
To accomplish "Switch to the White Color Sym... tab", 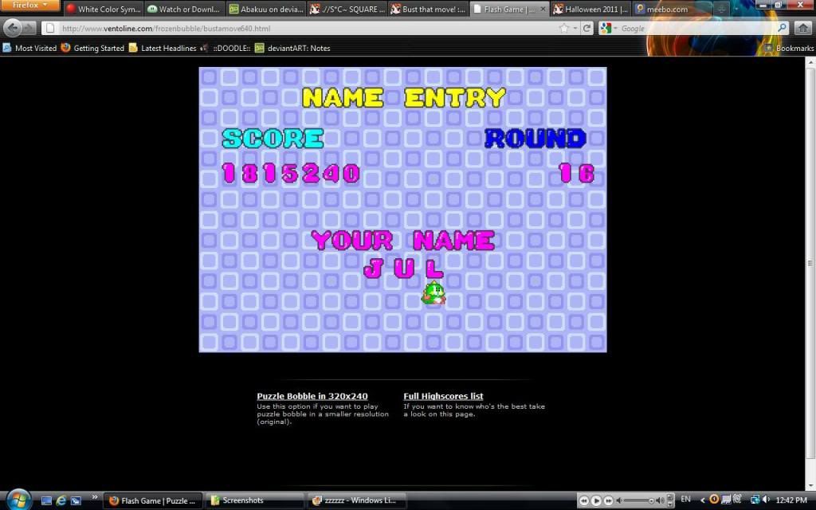I will coord(103,9).
